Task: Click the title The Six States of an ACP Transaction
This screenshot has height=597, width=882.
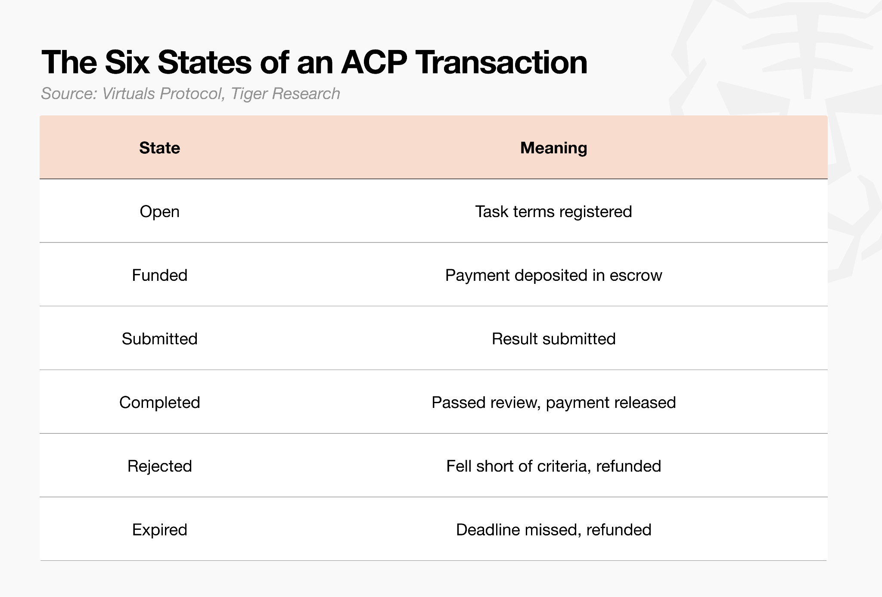Action: coord(314,62)
